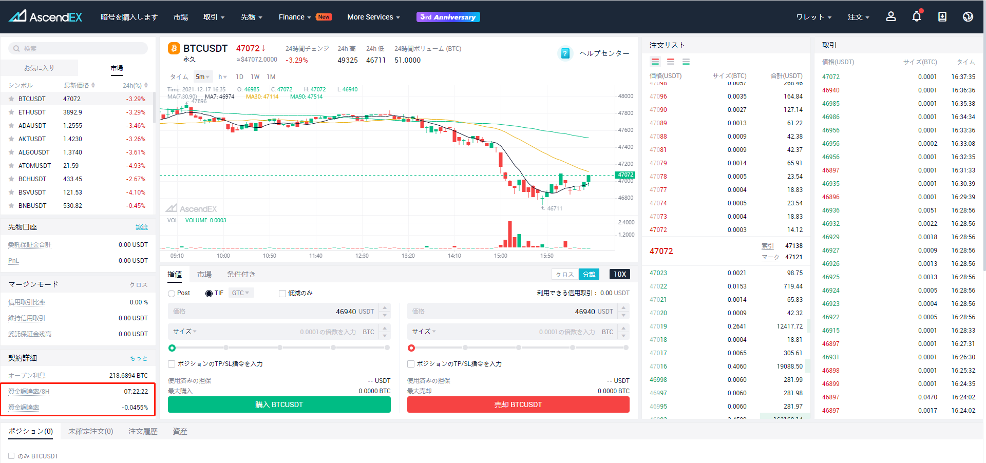
Task: Click the help center question mark icon
Action: point(565,53)
